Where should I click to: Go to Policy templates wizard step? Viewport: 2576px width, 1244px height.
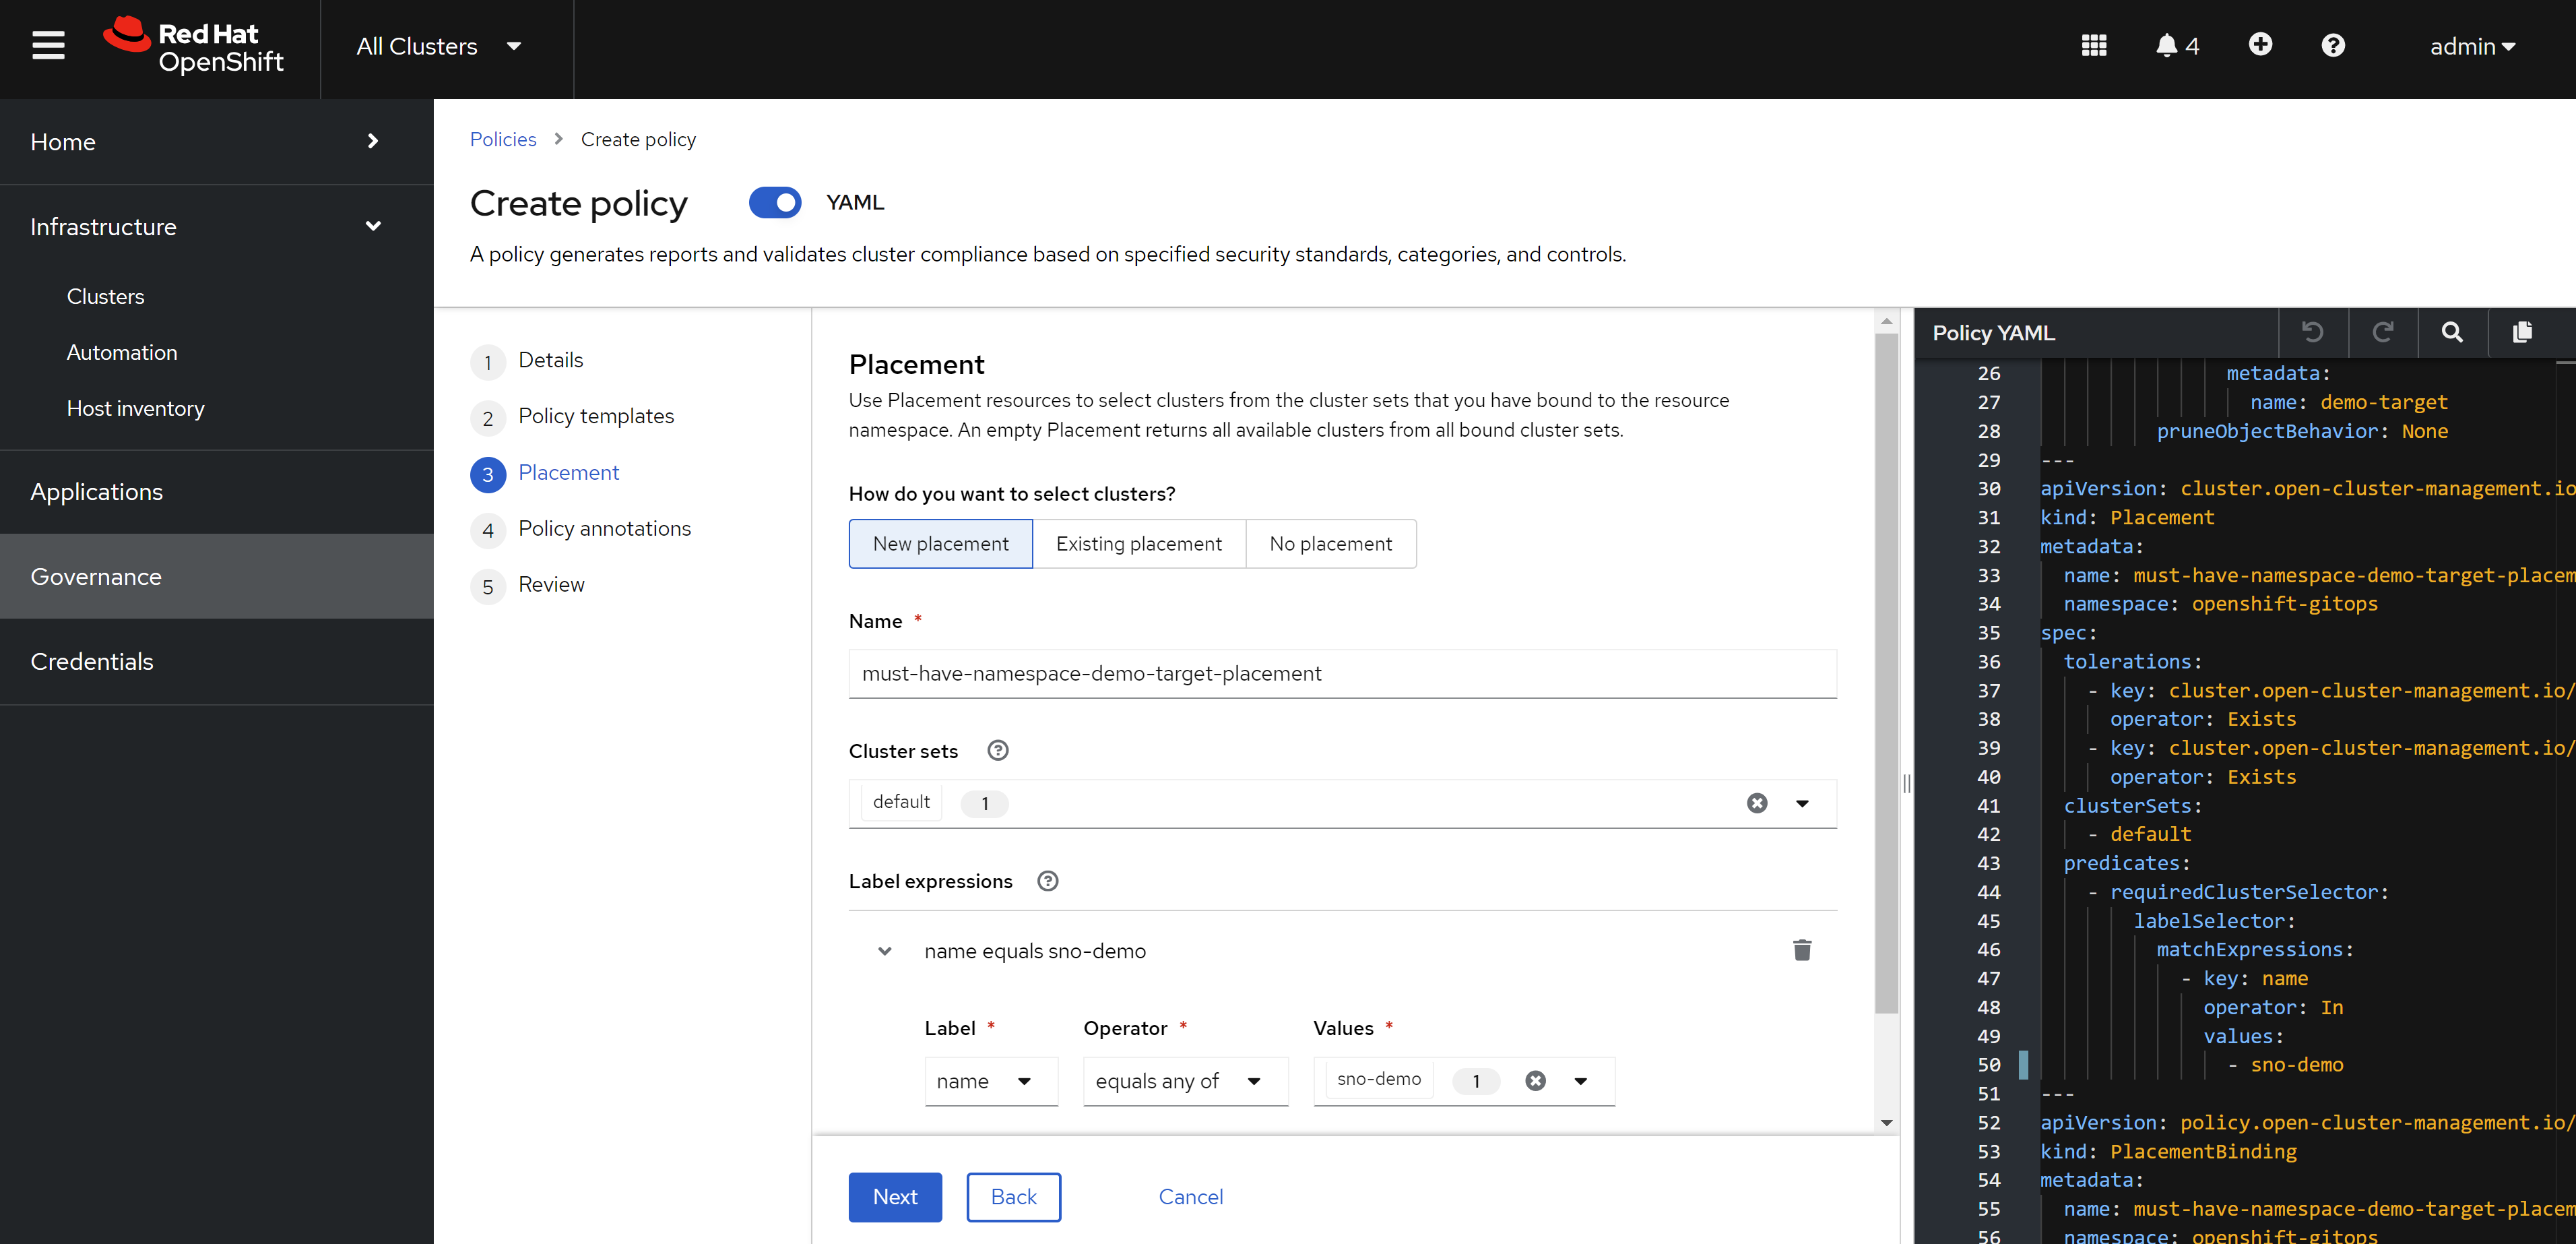[x=595, y=416]
